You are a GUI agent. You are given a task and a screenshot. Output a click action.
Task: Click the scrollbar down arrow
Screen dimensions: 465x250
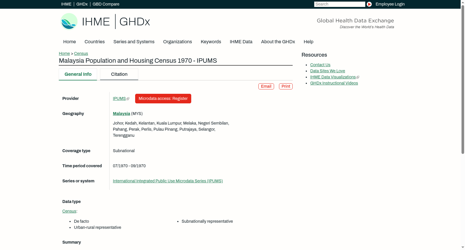463,248
